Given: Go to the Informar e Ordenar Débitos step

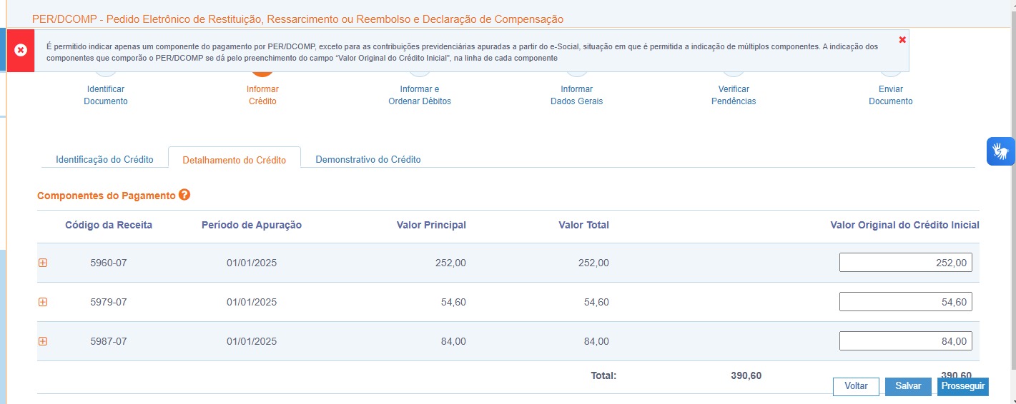Looking at the screenshot, I should pos(420,95).
